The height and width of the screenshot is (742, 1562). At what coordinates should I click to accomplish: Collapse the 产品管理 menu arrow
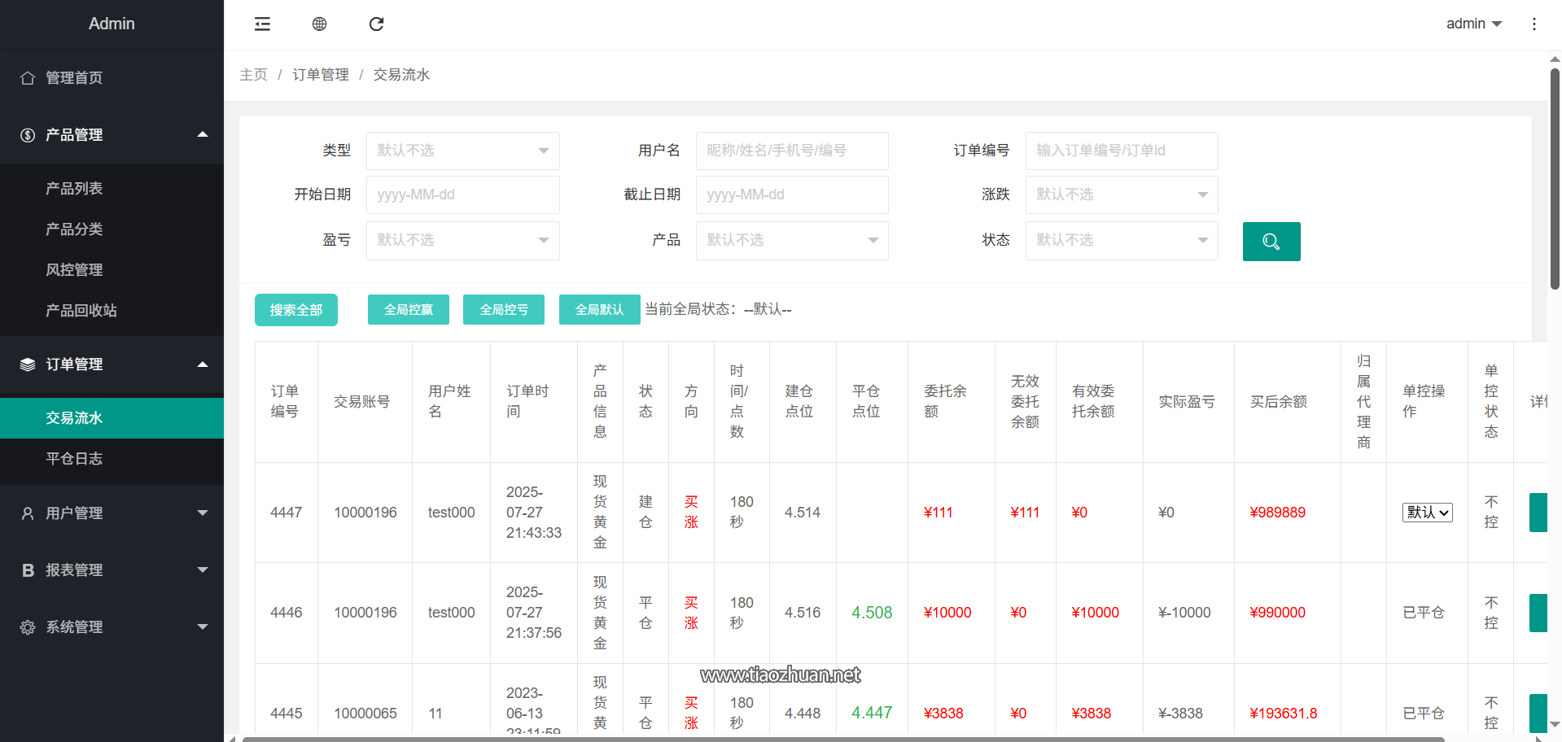pyautogui.click(x=203, y=134)
